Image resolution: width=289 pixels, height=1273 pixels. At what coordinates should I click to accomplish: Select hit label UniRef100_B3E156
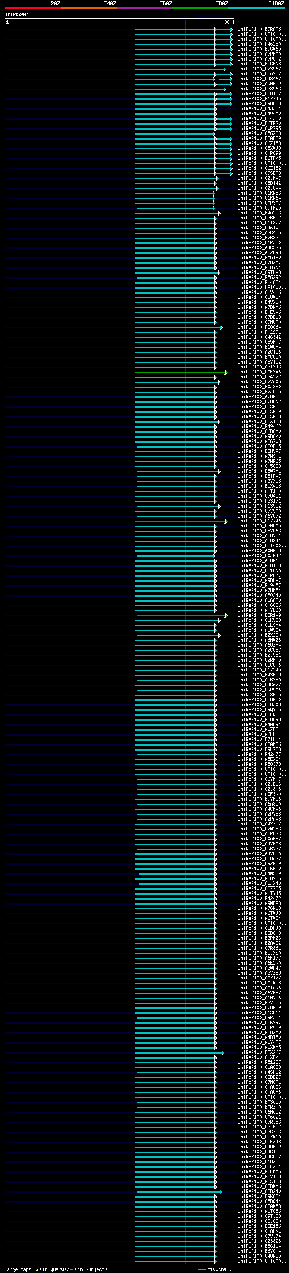click(259, 1226)
